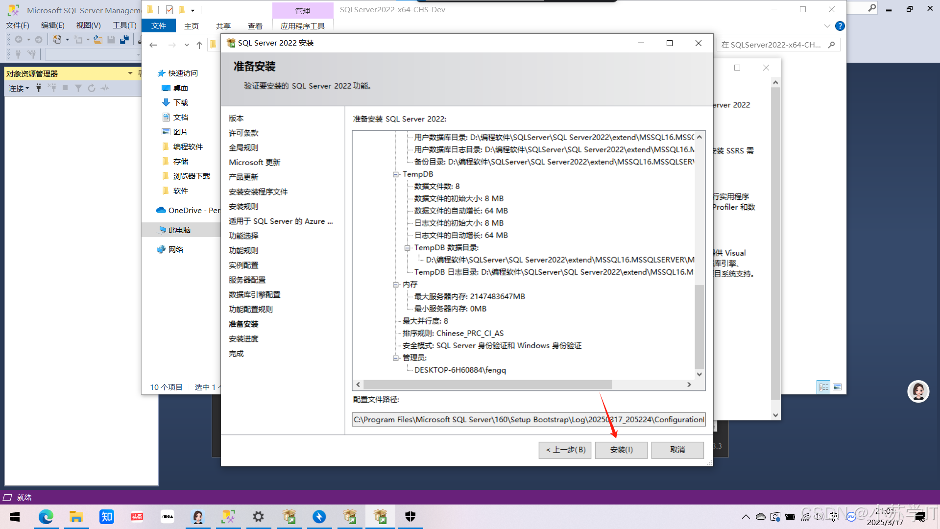Open Explorer recent locations dropdown
This screenshot has width=940, height=529.
coord(187,45)
